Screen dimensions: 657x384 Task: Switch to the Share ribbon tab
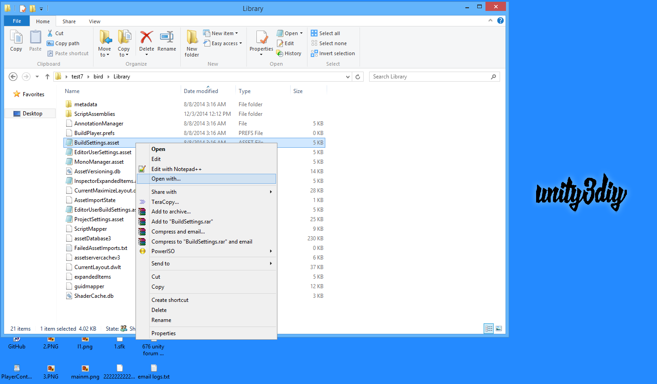[x=69, y=21]
